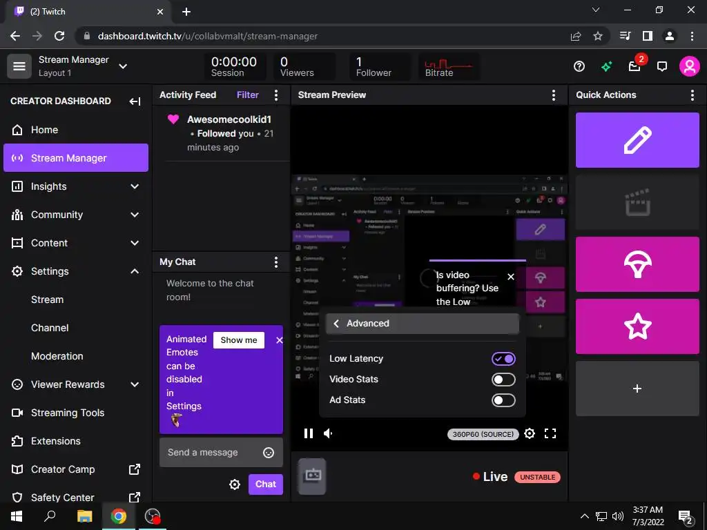The width and height of the screenshot is (707, 530).
Task: Add a new quick action with plus tile
Action: click(x=637, y=389)
